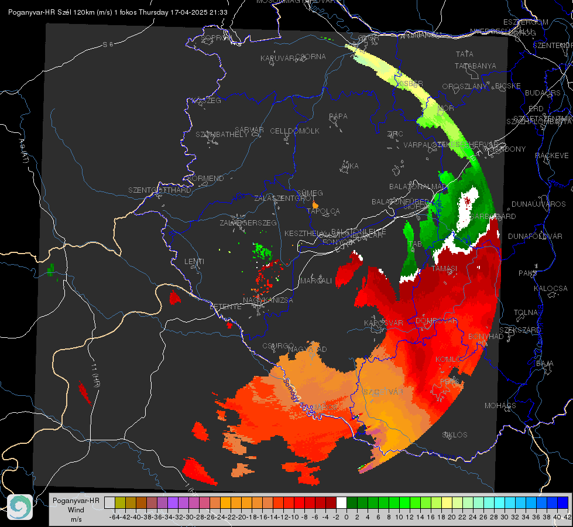Click the OROSZLANY city label

[465, 87]
